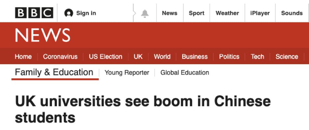Select the Politics tab
Viewport: 309px width, 130px height.
pyautogui.click(x=229, y=57)
